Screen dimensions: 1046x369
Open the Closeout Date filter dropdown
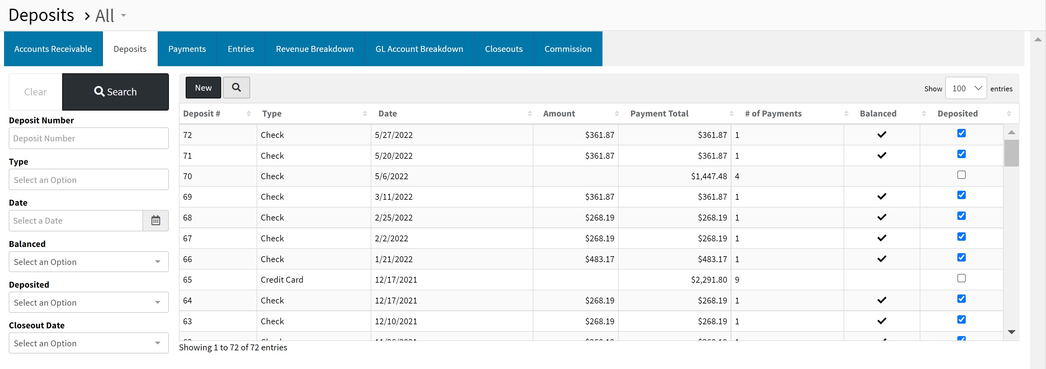click(89, 343)
